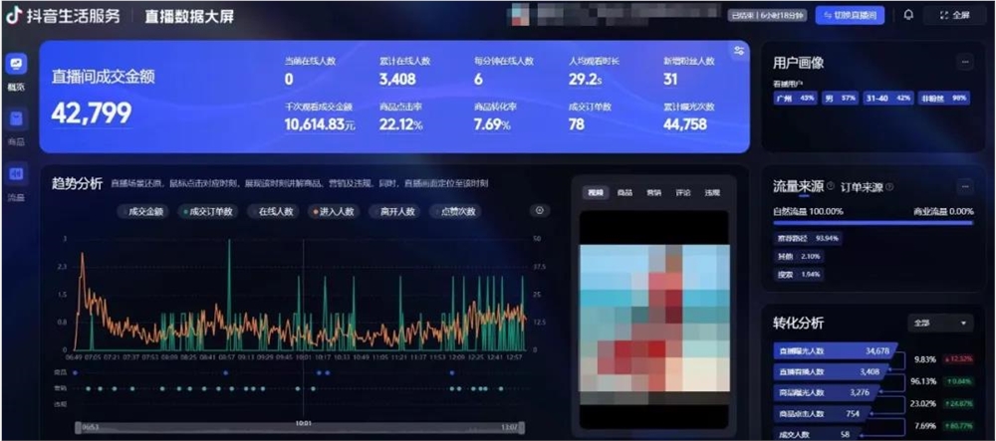Click the 切换直播间 button
996x441 pixels.
(850, 15)
